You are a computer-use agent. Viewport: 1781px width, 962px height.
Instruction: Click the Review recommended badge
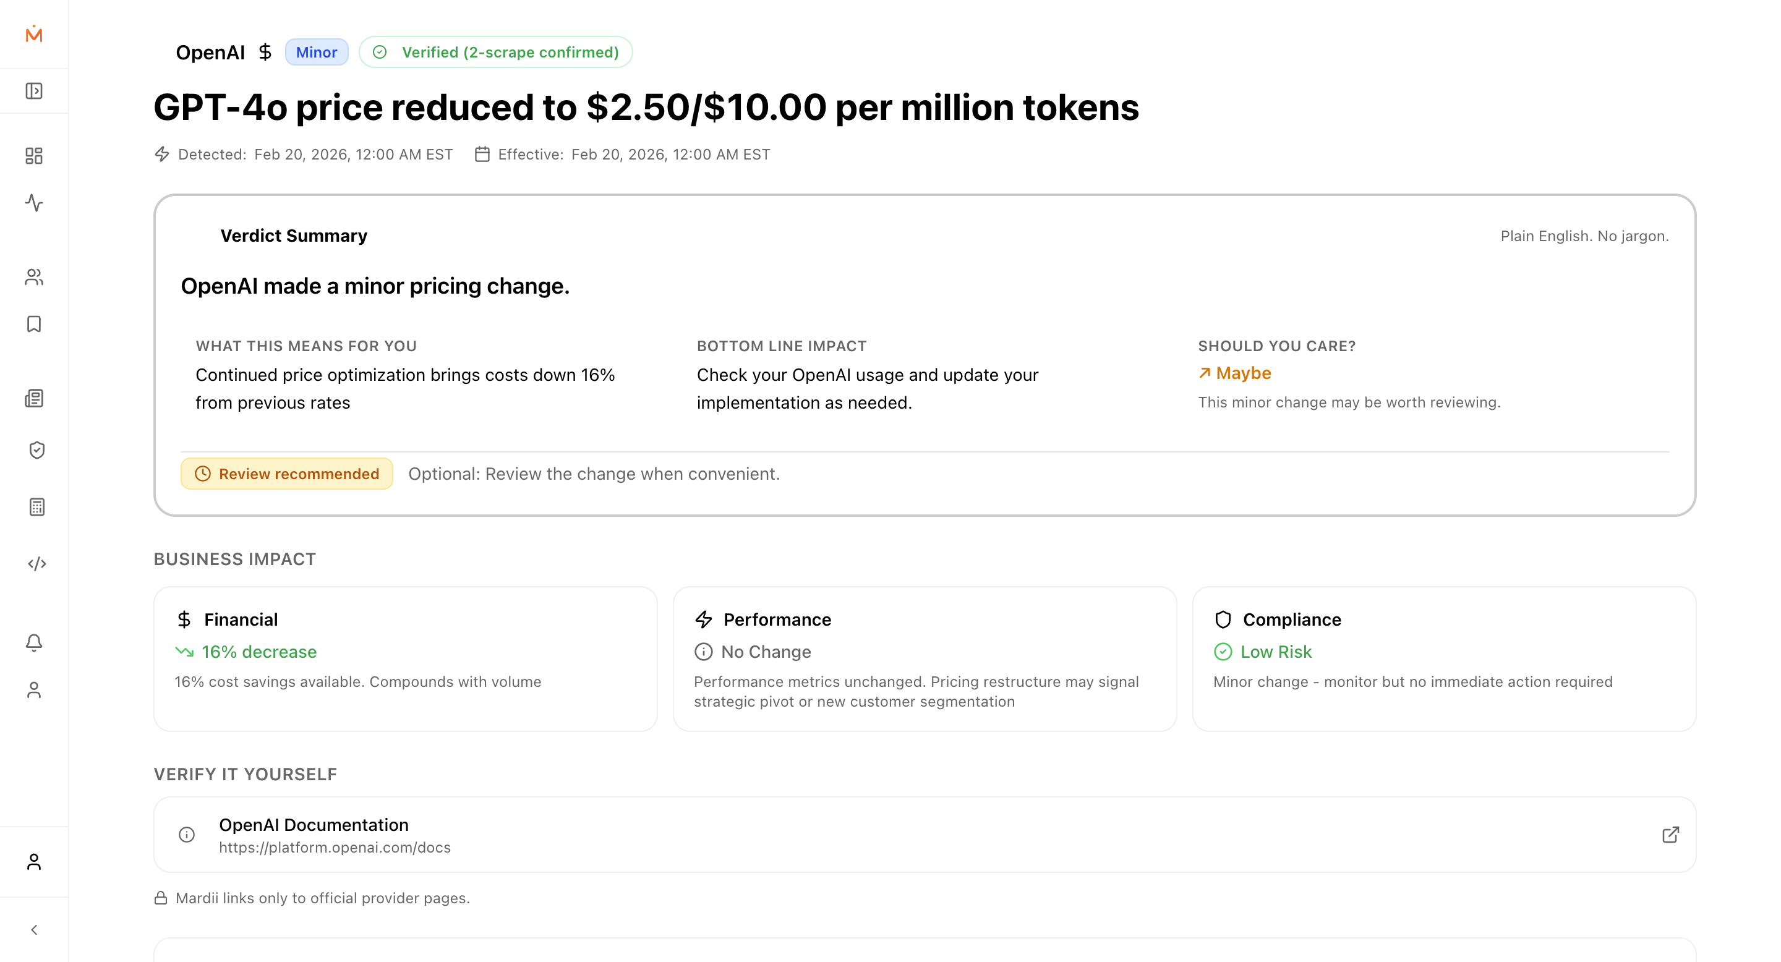[287, 474]
